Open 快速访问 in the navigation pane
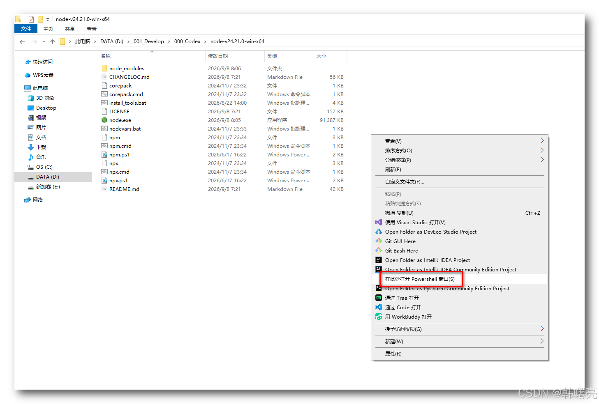Screen dimensions: 599x404 tap(42, 62)
